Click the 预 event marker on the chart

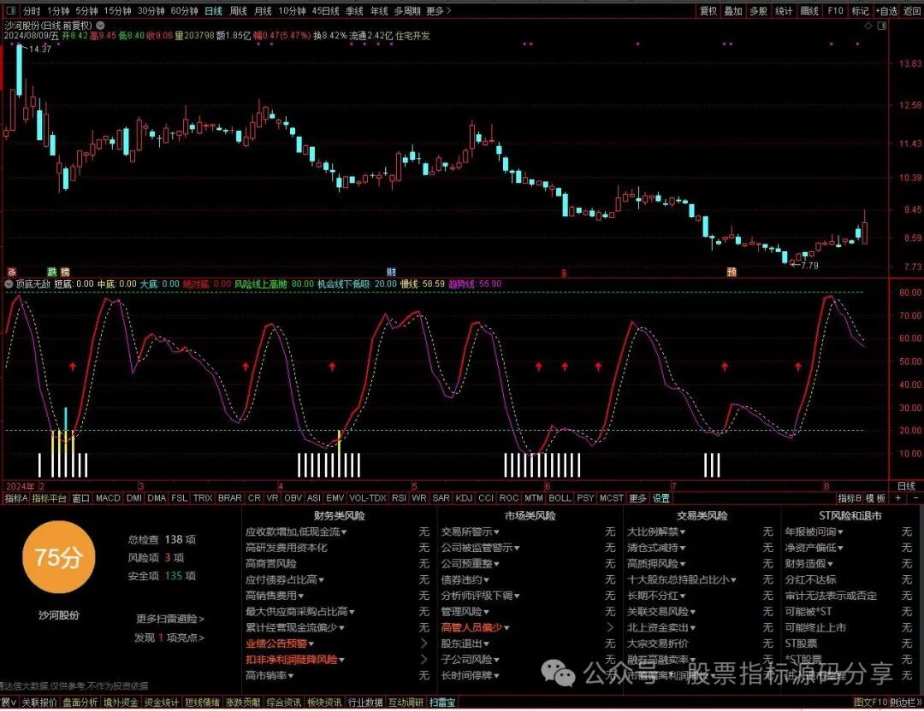(x=731, y=272)
